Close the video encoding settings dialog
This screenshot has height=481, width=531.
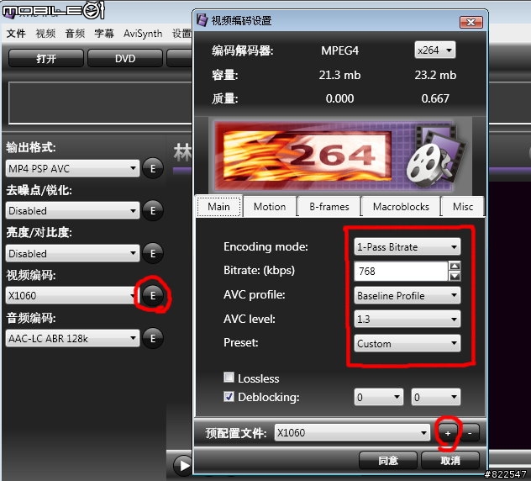tap(471, 23)
